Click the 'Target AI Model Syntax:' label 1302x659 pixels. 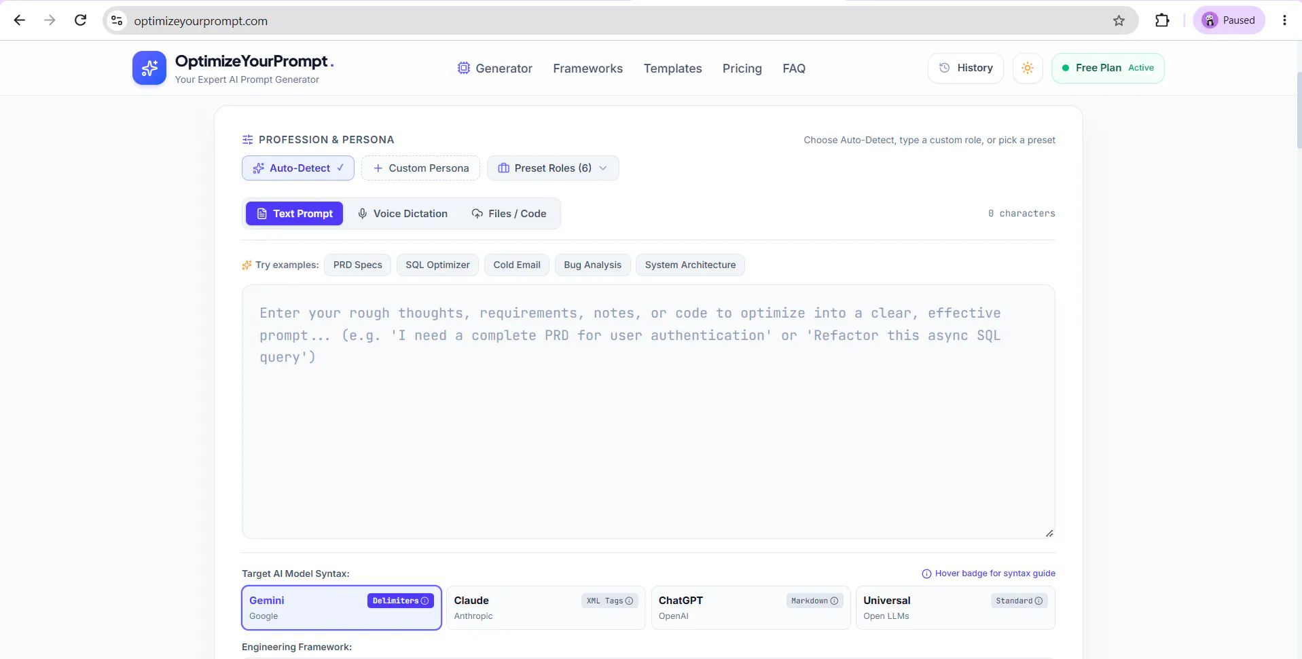pos(295,573)
